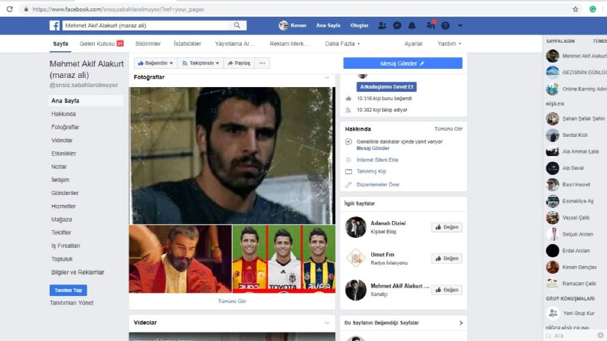Click Online Earning page avatar
The image size is (607, 341).
click(x=553, y=89)
